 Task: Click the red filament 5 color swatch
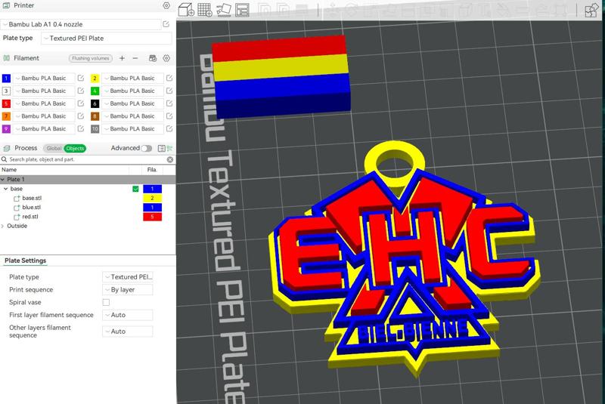6,103
